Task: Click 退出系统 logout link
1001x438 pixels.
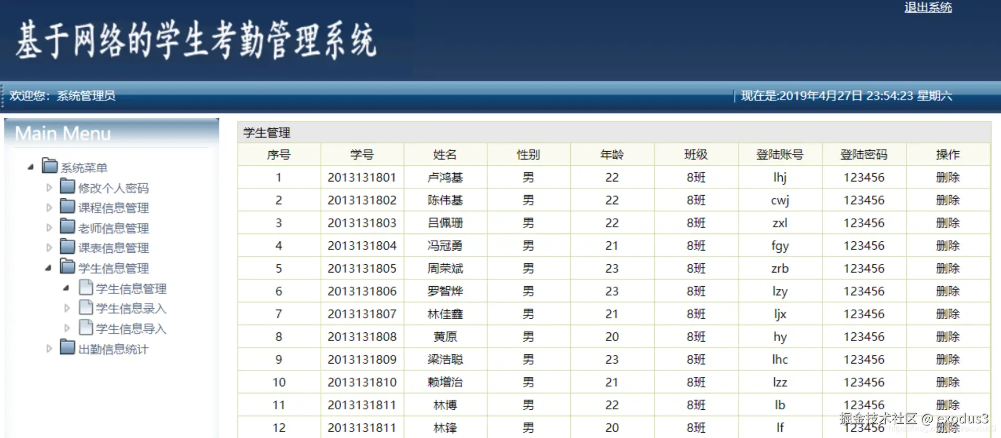Action: tap(928, 7)
